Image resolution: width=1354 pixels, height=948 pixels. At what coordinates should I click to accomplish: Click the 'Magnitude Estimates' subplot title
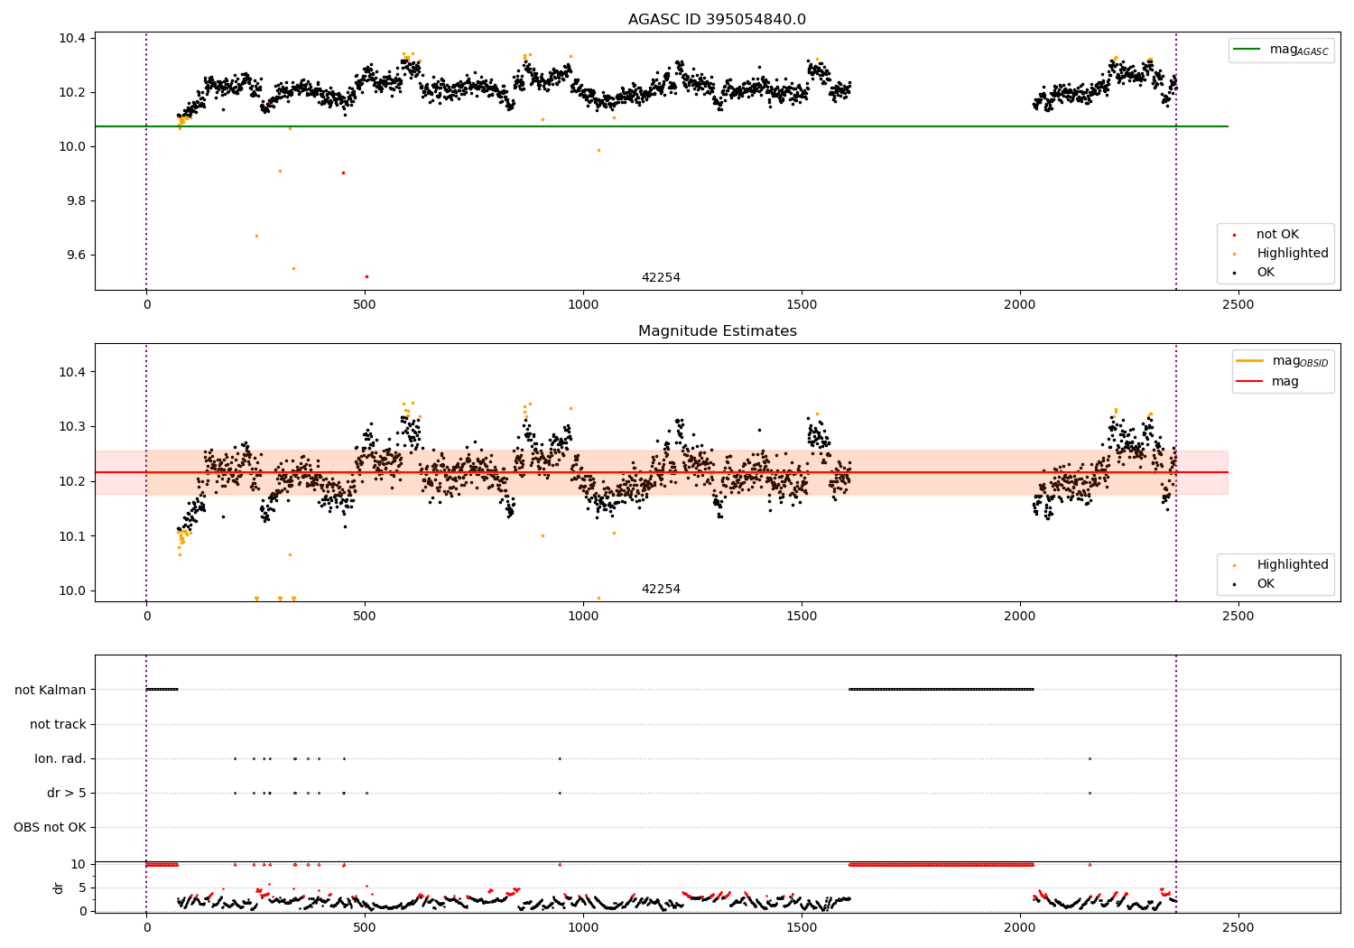tap(717, 331)
